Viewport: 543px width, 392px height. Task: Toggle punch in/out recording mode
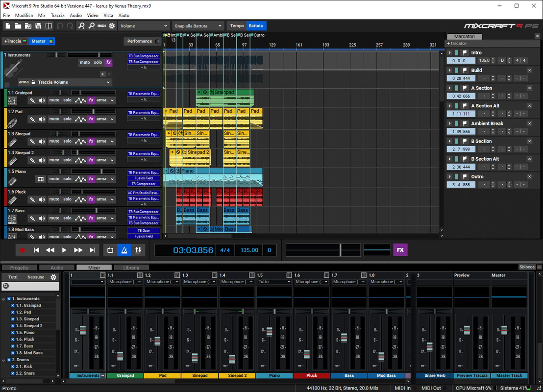pos(138,250)
